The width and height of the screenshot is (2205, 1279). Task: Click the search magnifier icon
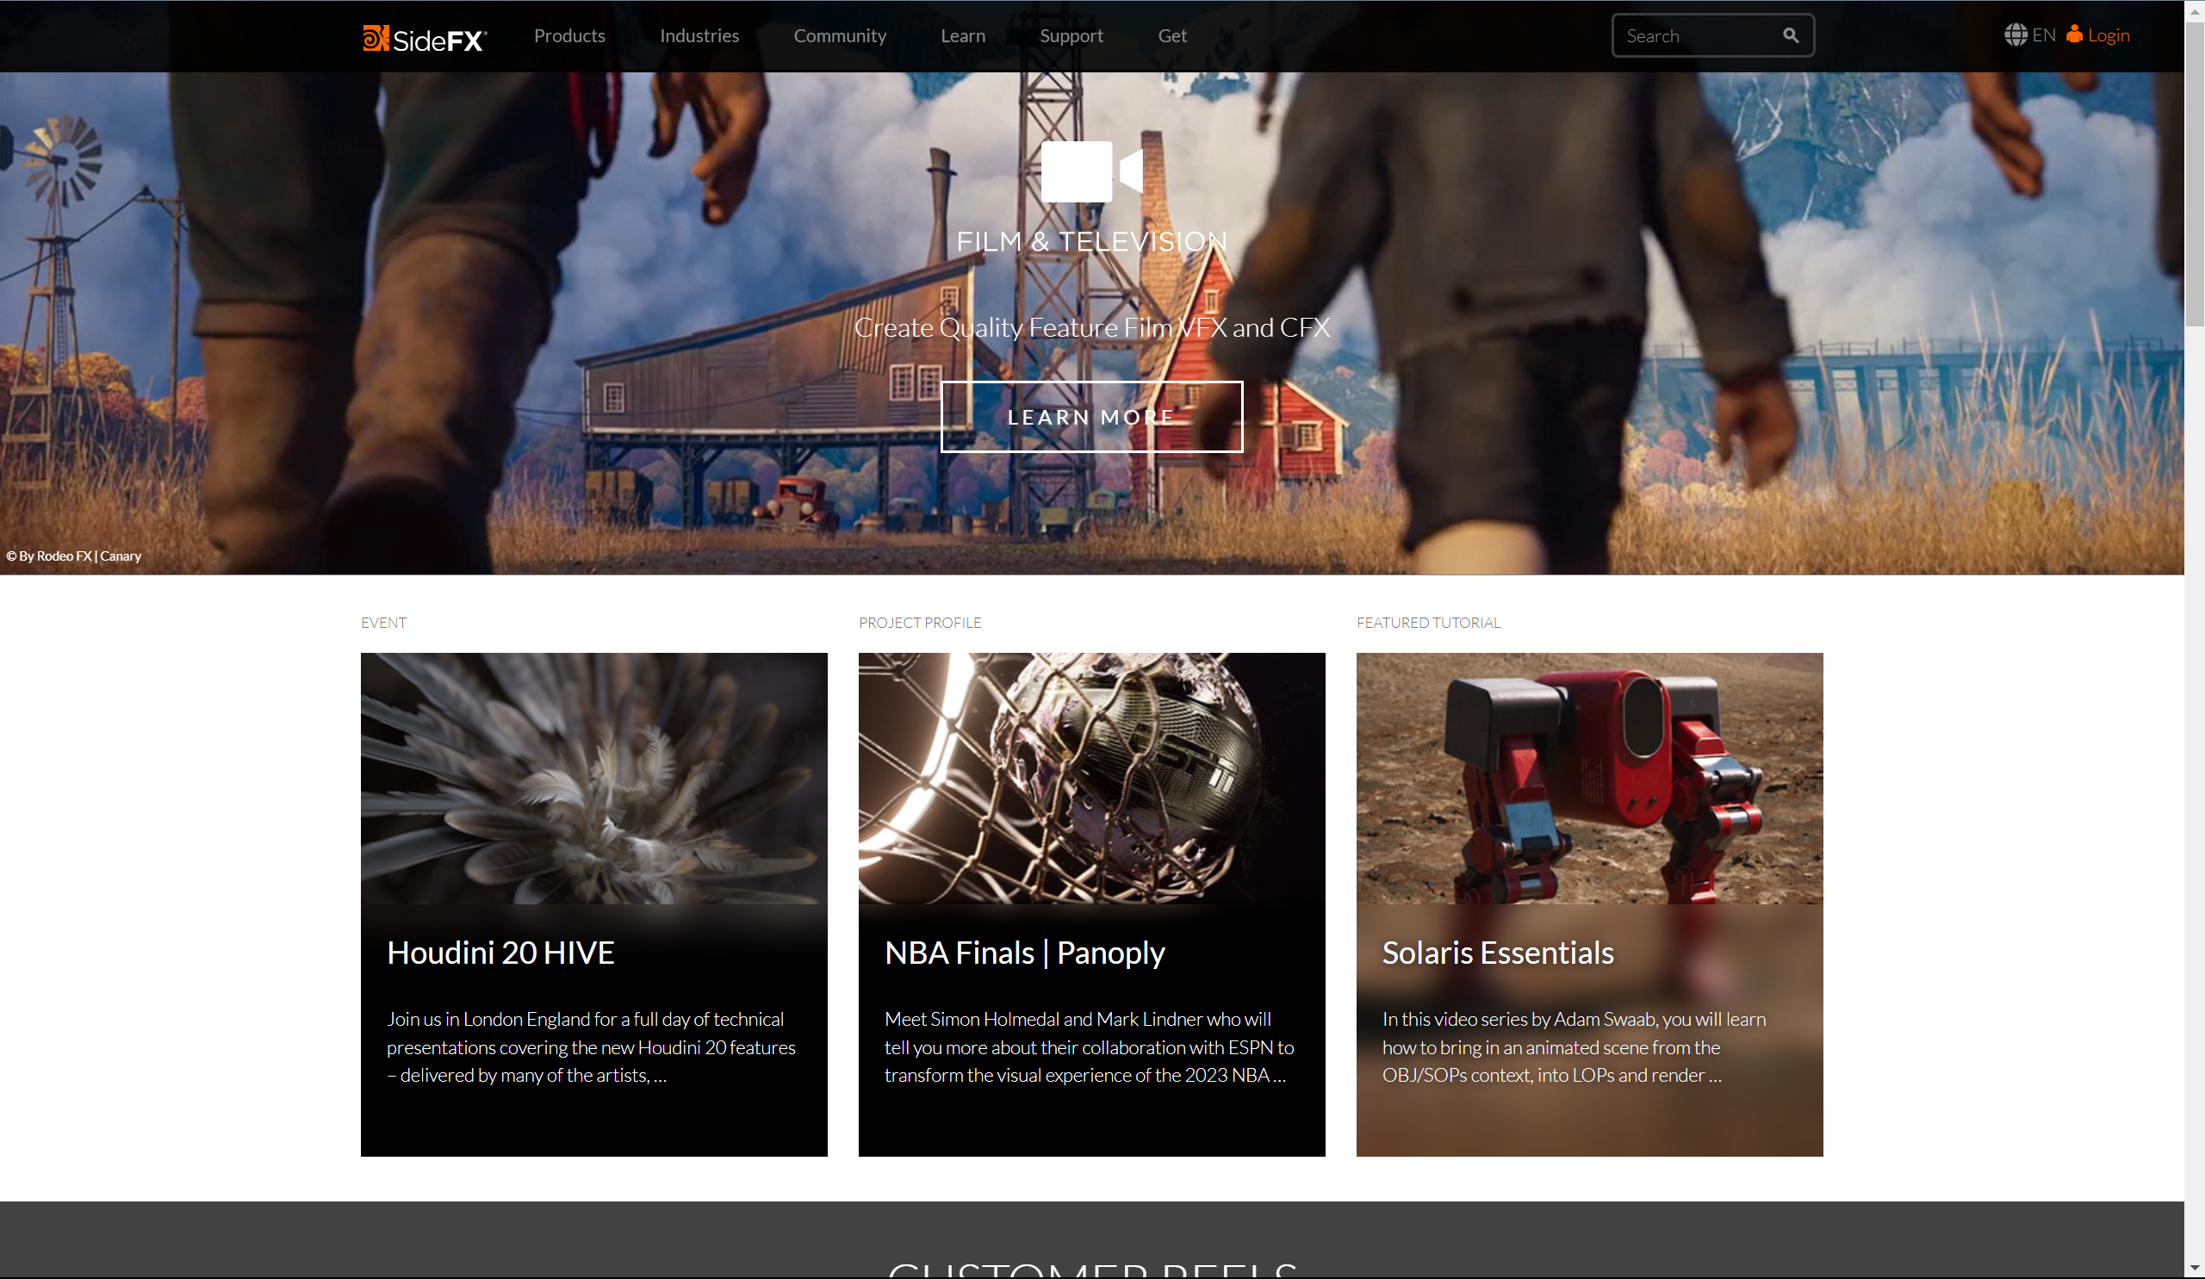tap(1790, 36)
